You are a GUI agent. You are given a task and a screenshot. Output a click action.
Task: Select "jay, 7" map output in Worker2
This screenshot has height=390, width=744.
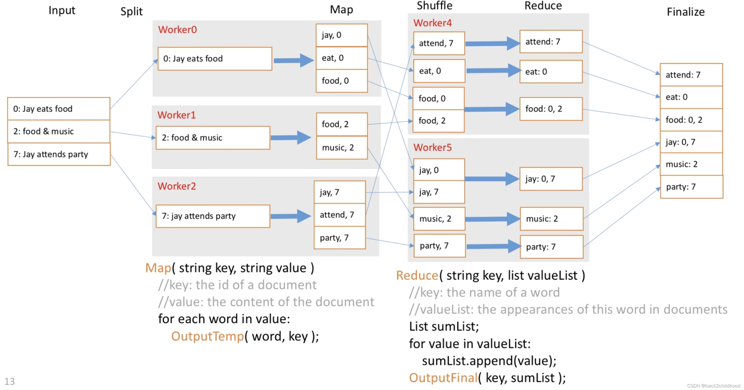[x=340, y=192]
